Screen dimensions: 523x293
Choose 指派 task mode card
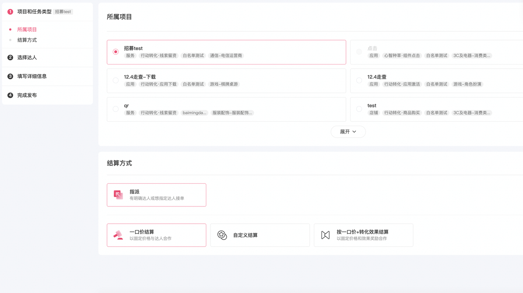(156, 195)
